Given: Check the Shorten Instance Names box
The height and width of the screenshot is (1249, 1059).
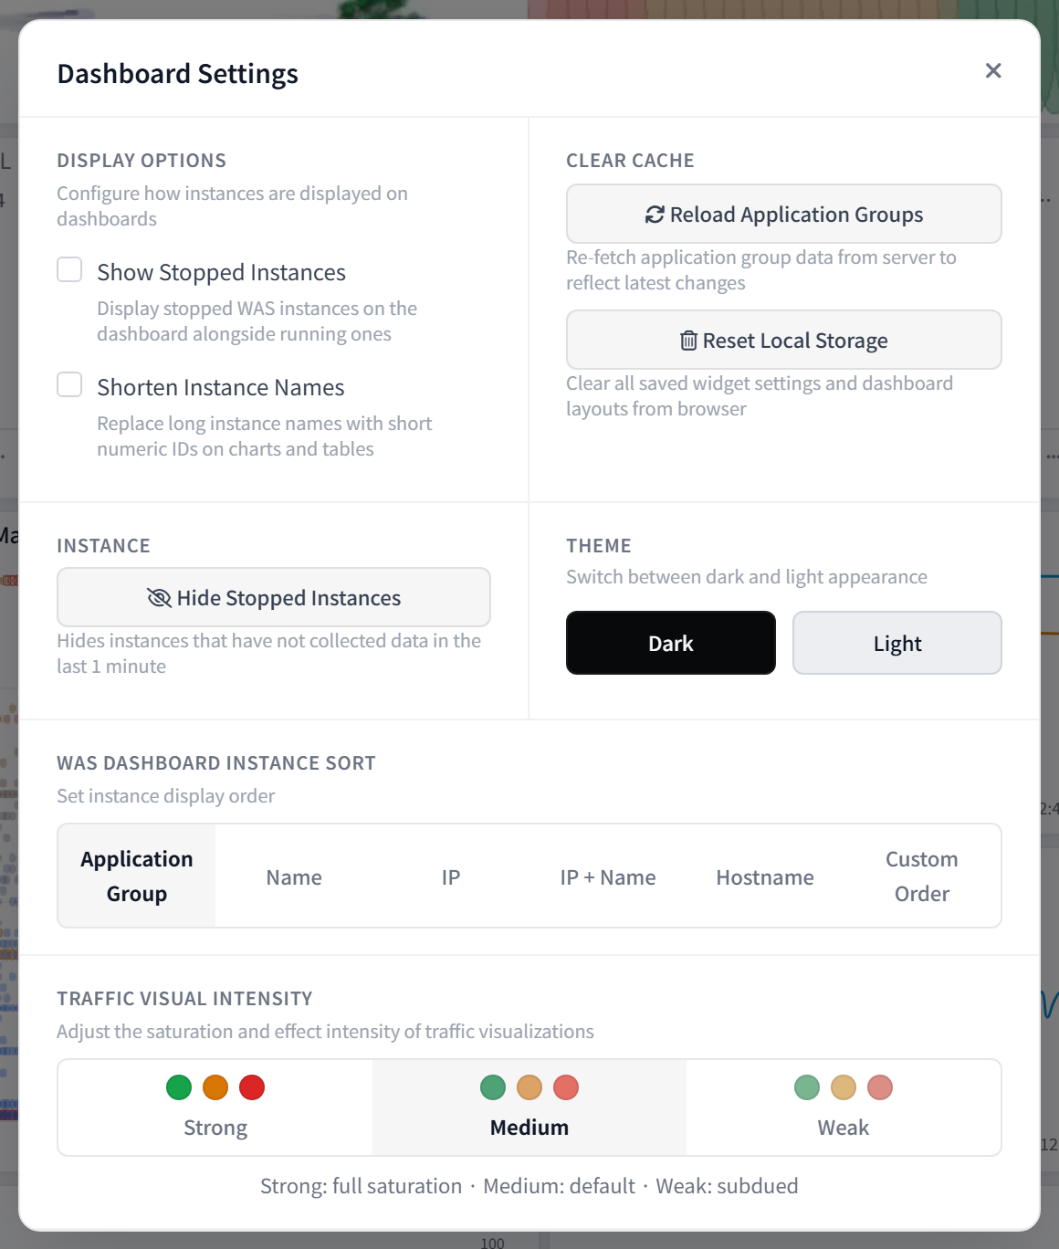Looking at the screenshot, I should coord(69,384).
